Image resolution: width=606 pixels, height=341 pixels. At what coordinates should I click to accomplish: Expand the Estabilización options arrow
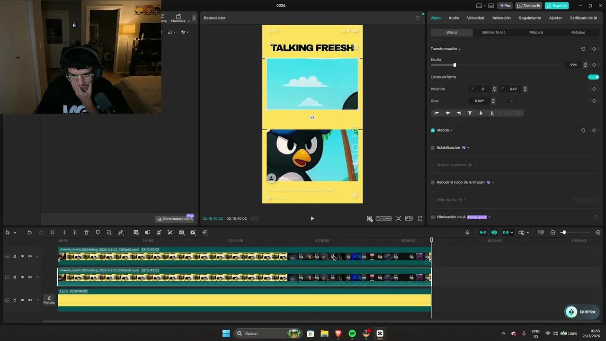point(468,148)
